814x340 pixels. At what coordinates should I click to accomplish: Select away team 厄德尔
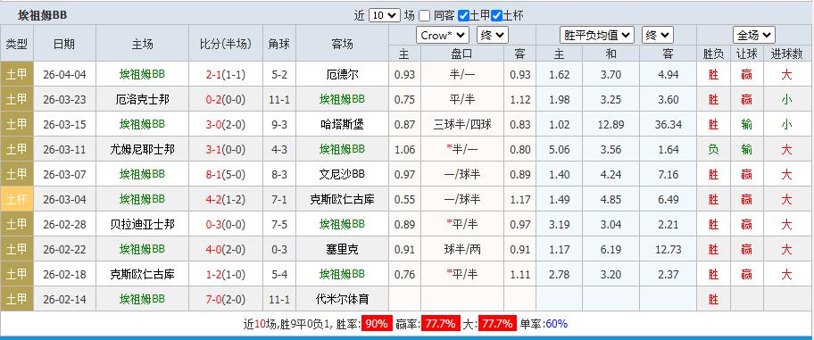coord(342,75)
